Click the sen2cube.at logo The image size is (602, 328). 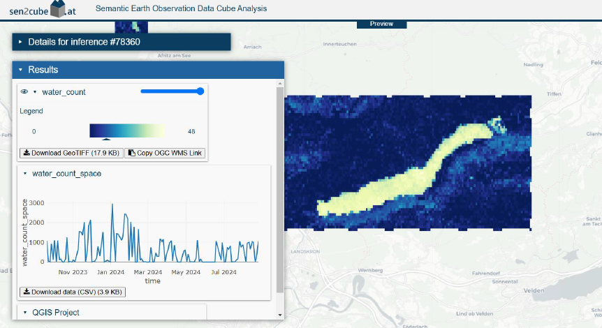pos(42,11)
